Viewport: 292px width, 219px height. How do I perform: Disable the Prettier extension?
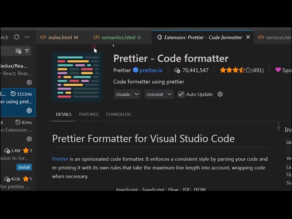pos(123,94)
